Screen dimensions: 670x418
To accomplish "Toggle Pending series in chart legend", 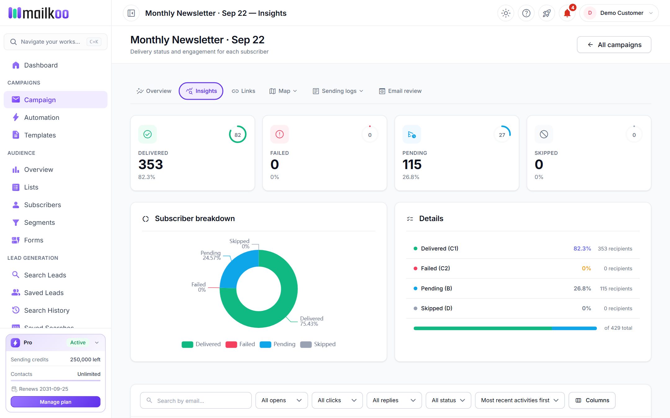I will pyautogui.click(x=277, y=344).
